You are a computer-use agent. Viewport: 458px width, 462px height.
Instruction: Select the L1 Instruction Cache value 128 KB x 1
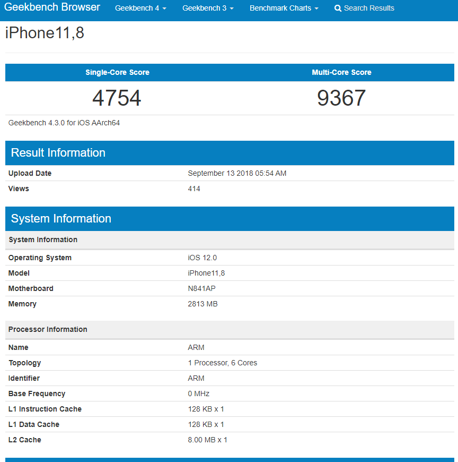point(206,409)
